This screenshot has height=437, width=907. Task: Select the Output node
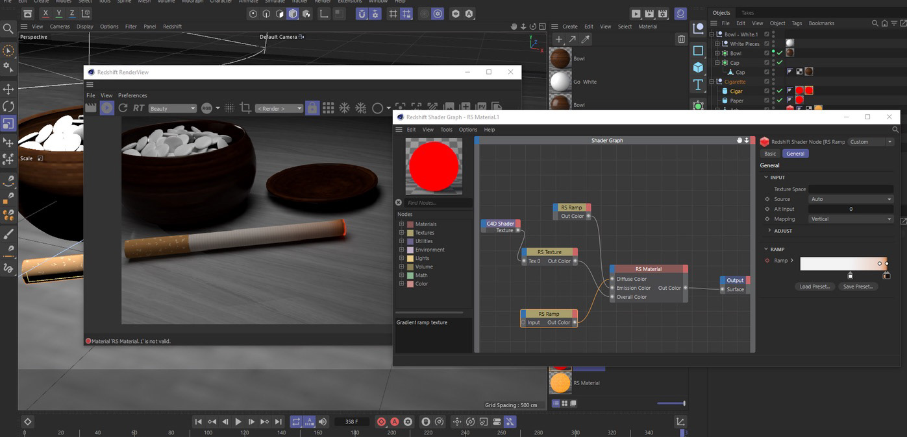point(735,281)
